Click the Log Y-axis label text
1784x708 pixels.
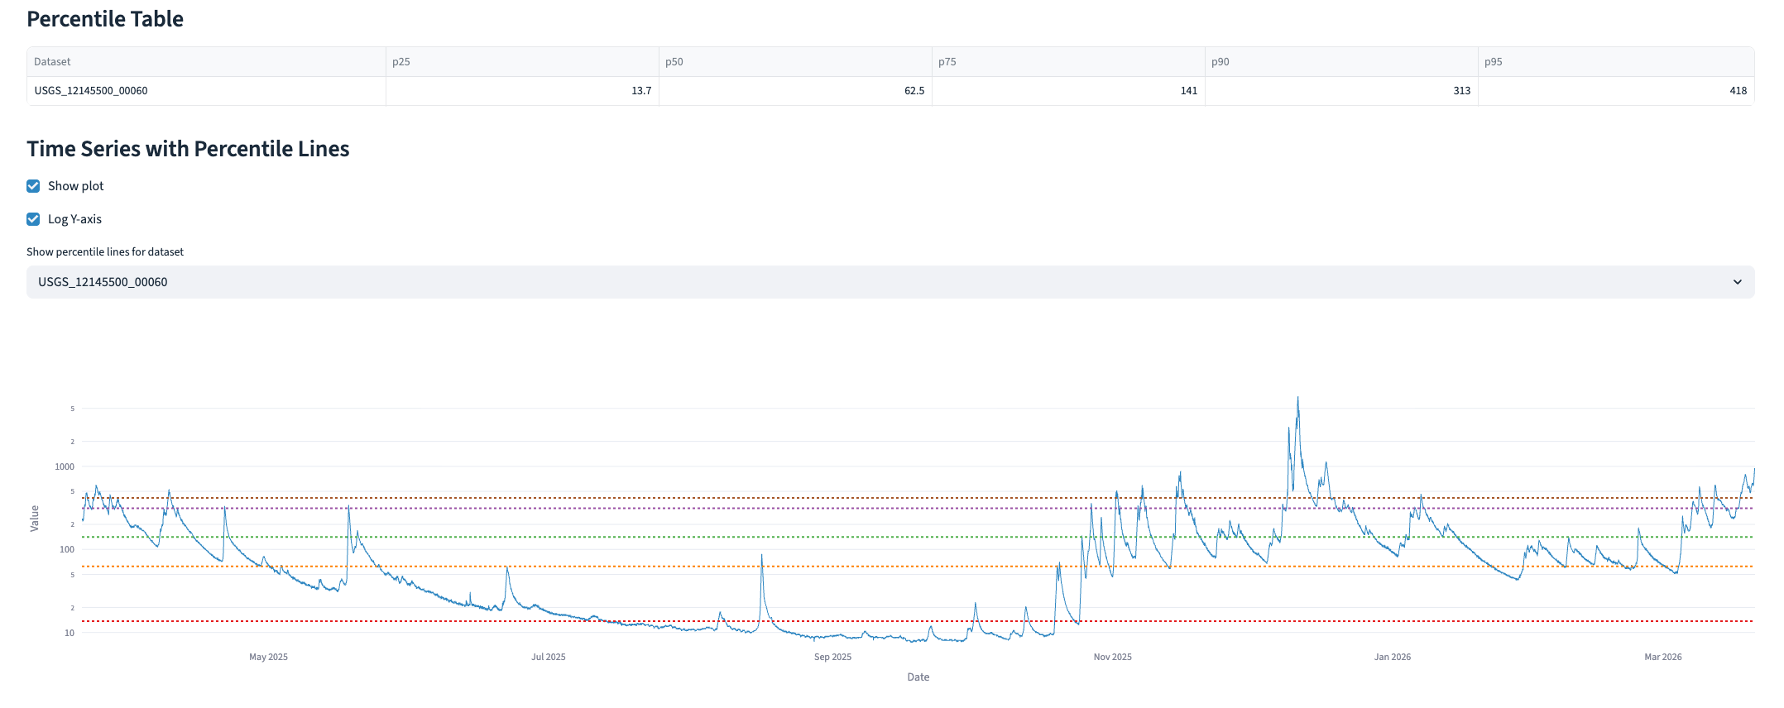[x=74, y=219]
